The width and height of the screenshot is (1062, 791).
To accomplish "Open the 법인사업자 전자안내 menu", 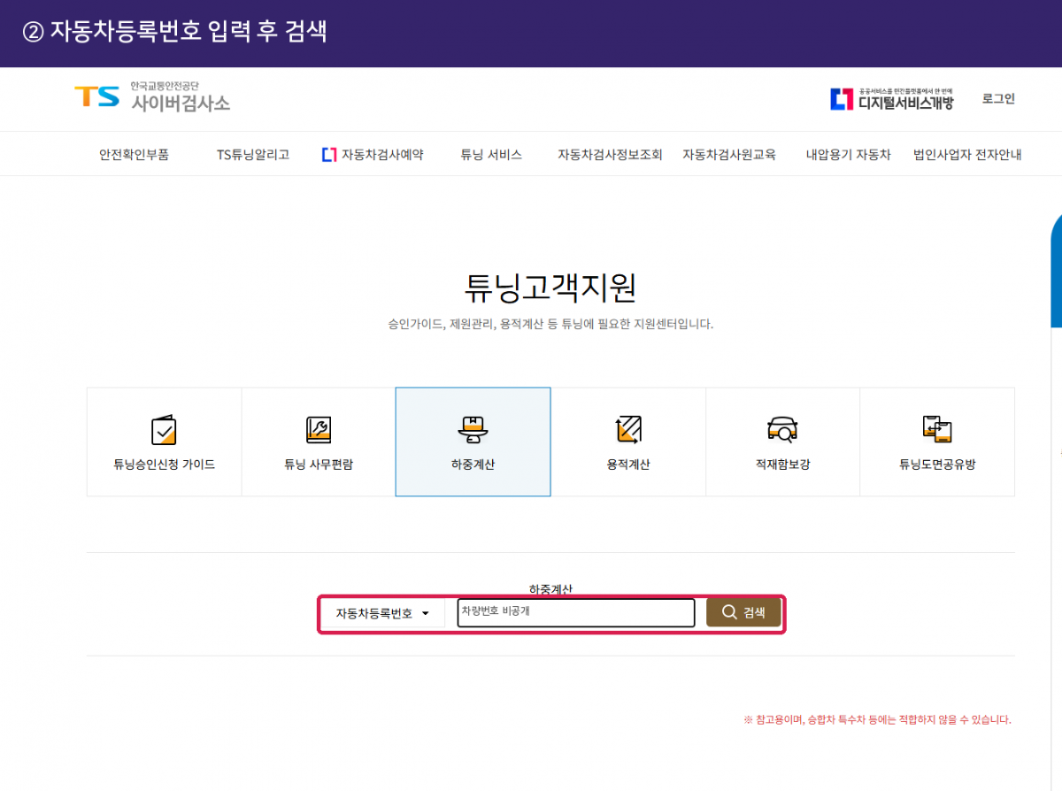I will tap(967, 154).
